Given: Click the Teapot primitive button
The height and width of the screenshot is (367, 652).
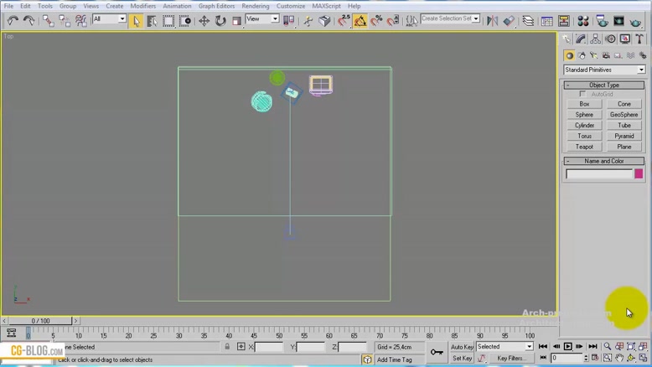Looking at the screenshot, I should [584, 147].
